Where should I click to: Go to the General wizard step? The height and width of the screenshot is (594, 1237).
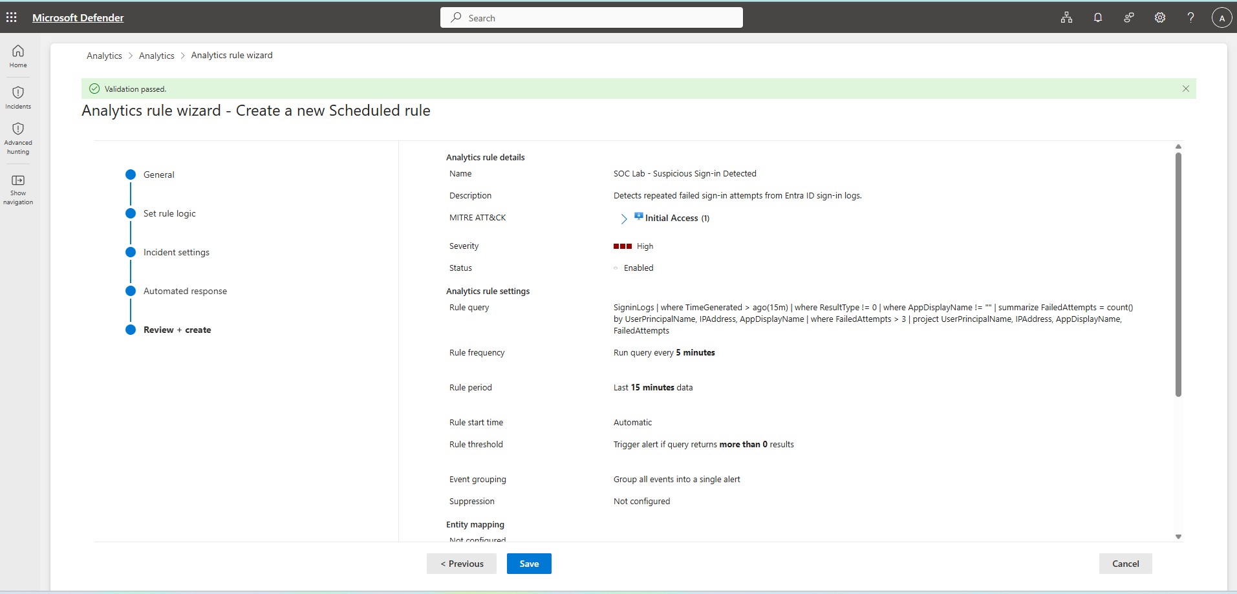tap(158, 175)
